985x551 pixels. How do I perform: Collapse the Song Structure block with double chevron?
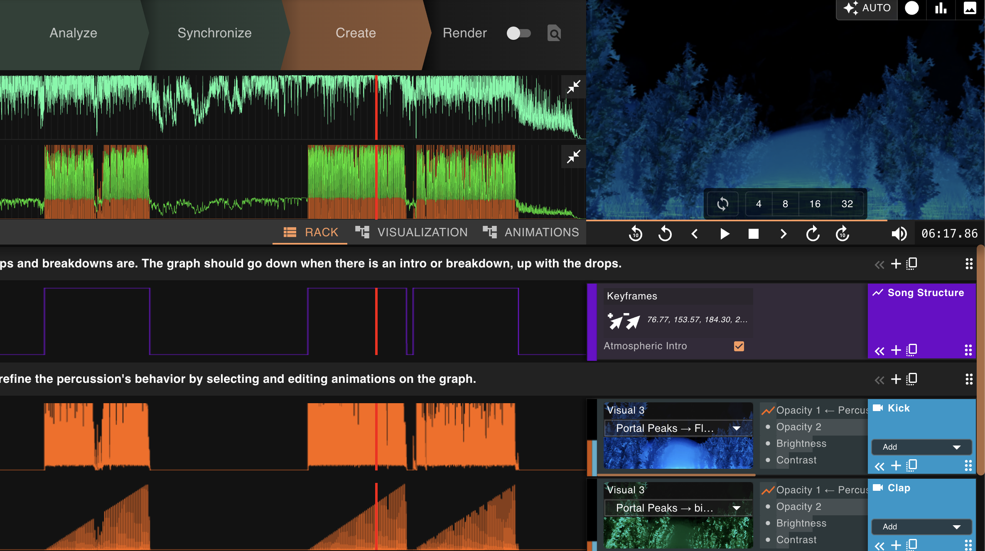879,351
